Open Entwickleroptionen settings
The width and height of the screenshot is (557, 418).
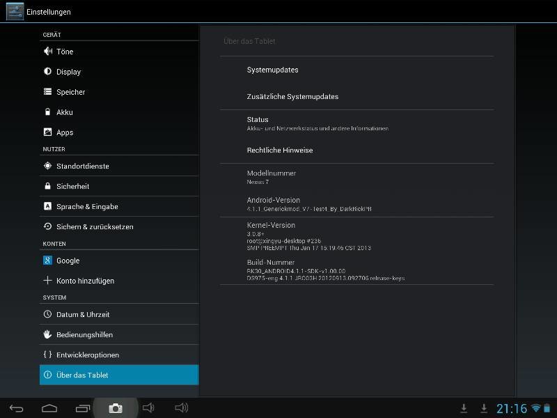(x=119, y=355)
